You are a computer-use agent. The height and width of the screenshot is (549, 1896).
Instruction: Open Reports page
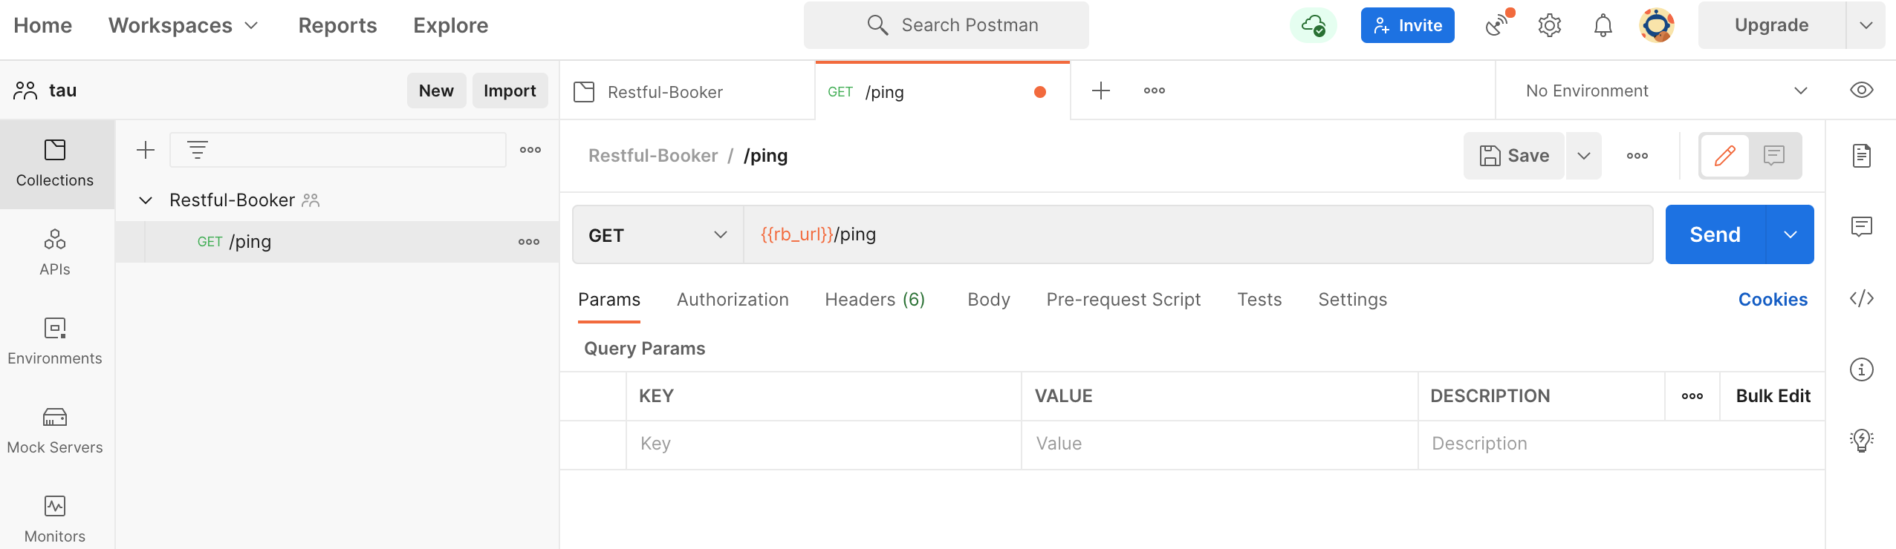(x=337, y=25)
